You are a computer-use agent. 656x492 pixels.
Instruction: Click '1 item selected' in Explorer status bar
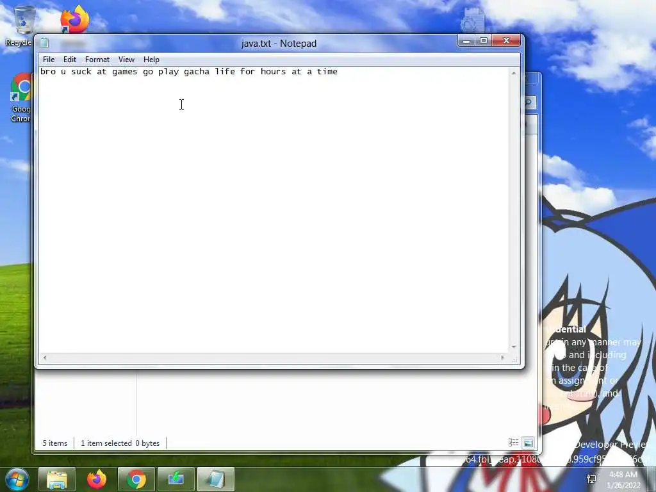coord(106,443)
